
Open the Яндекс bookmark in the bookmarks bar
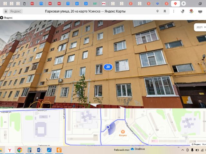[x=6, y=18]
